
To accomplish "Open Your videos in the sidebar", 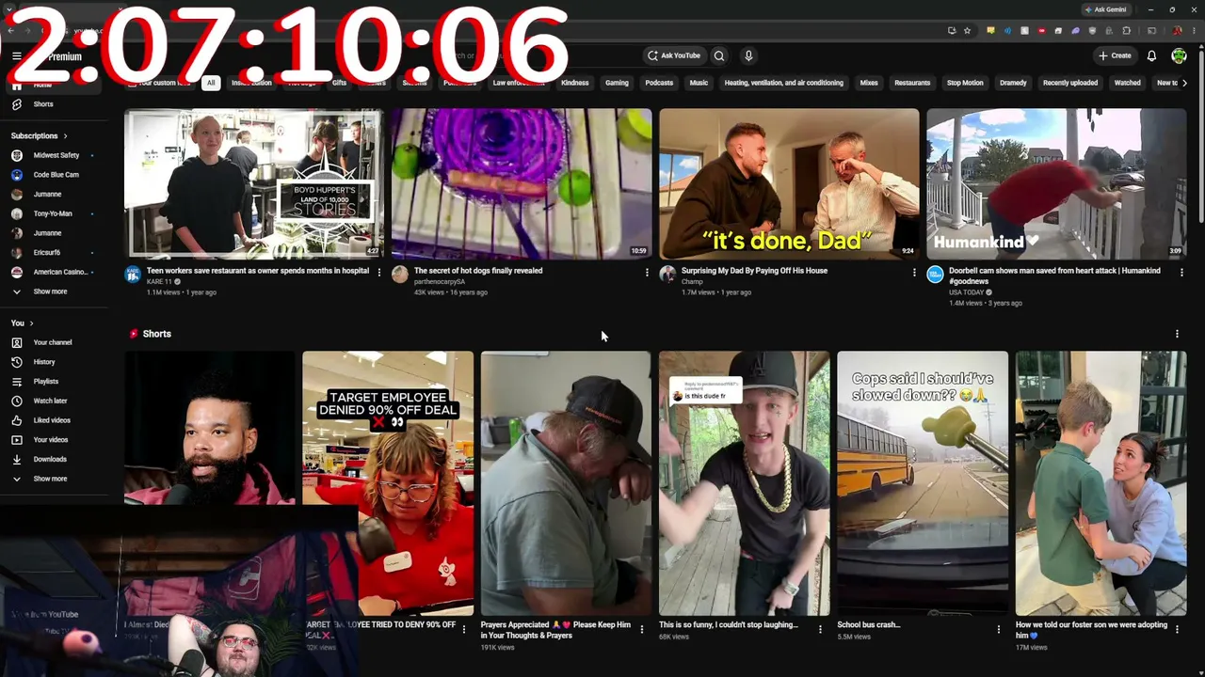I will coord(54,440).
